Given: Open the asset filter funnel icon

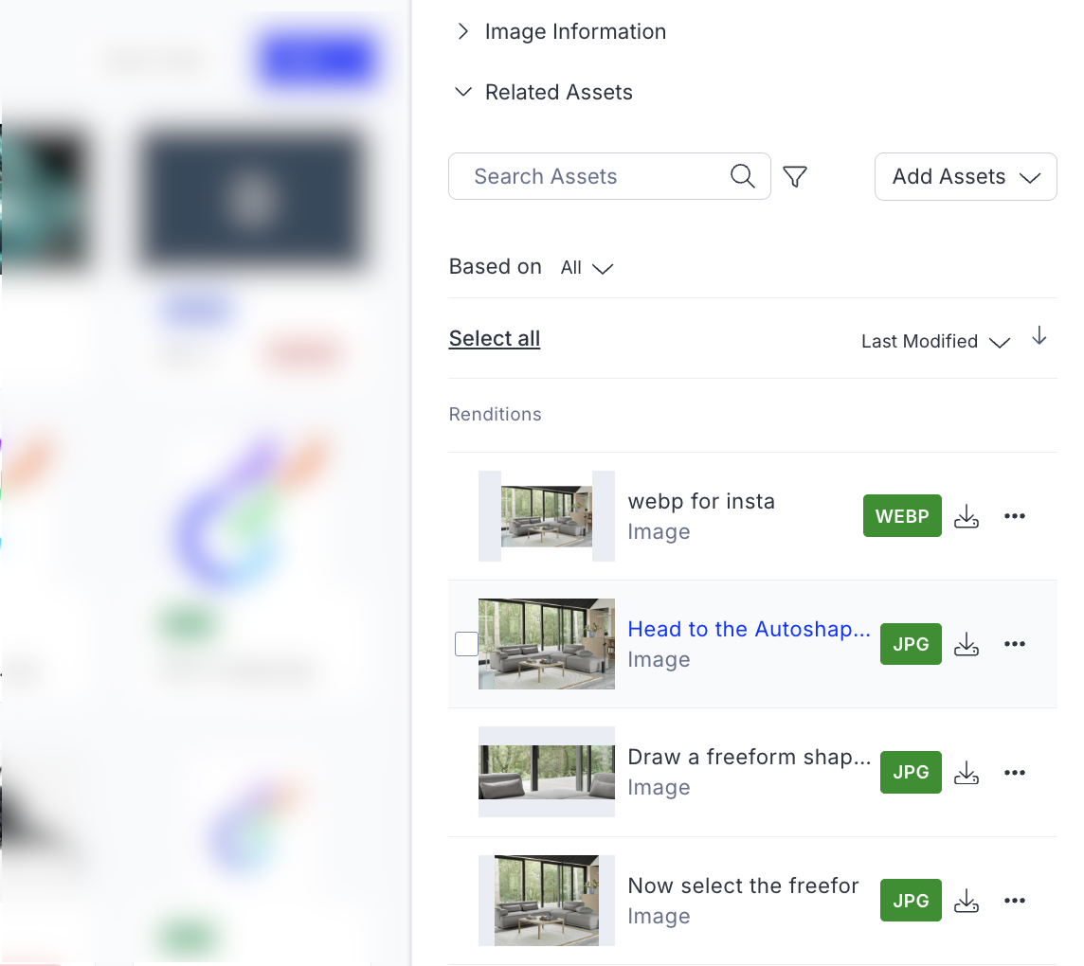Looking at the screenshot, I should [x=795, y=176].
